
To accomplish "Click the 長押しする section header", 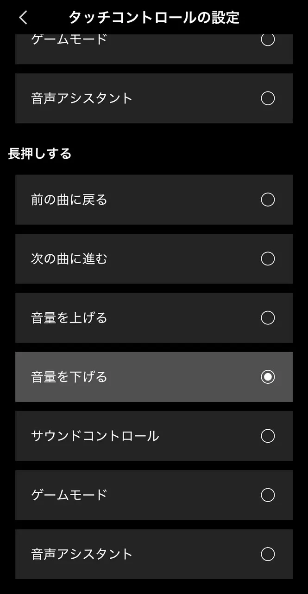I will pyautogui.click(x=40, y=154).
